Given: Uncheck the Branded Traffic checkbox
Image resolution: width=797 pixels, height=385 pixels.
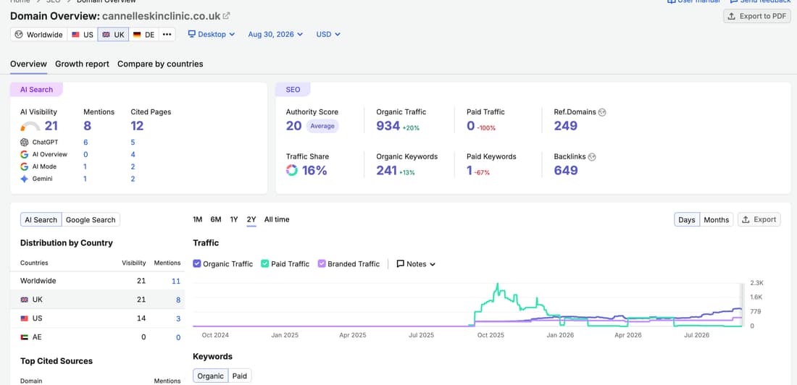Looking at the screenshot, I should click(321, 263).
